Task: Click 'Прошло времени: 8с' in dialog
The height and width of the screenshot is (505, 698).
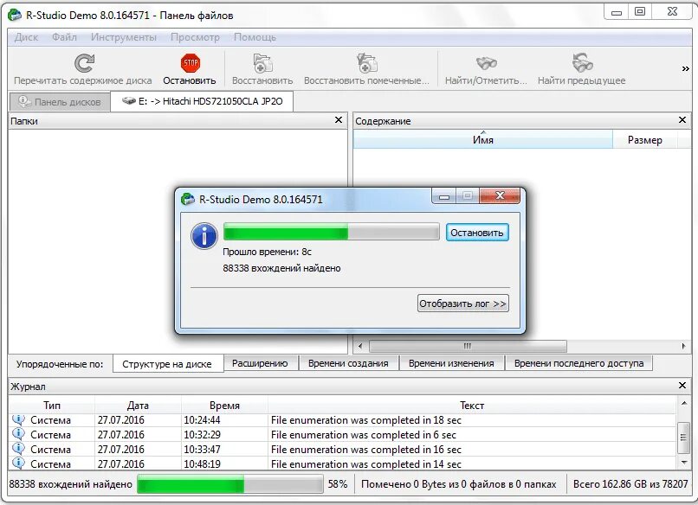Action: [267, 252]
